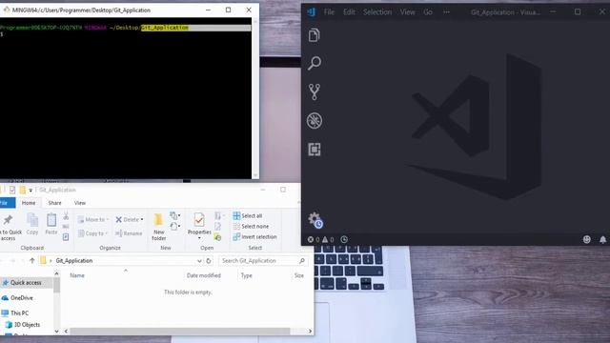Open the Explorer view in VS Code
The height and width of the screenshot is (343, 610).
click(x=314, y=35)
